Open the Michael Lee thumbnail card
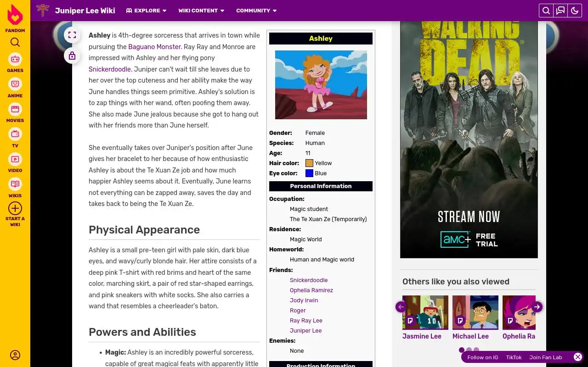The image size is (588, 367). pyautogui.click(x=475, y=312)
